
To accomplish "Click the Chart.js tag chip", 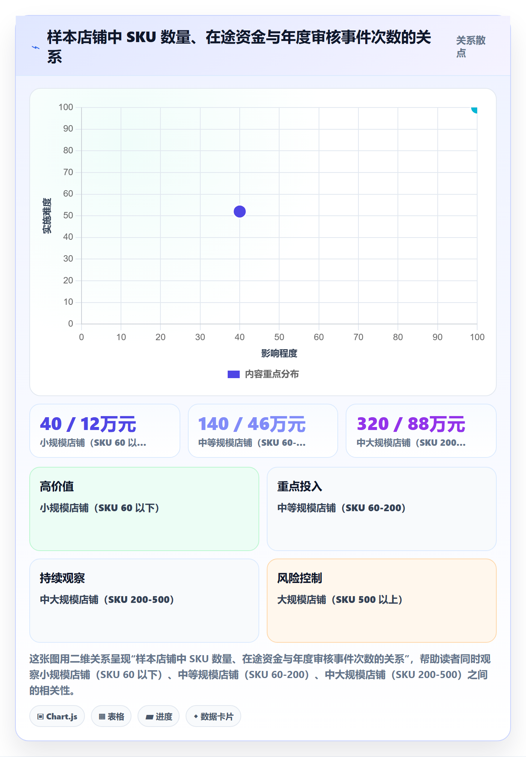I will click(57, 716).
